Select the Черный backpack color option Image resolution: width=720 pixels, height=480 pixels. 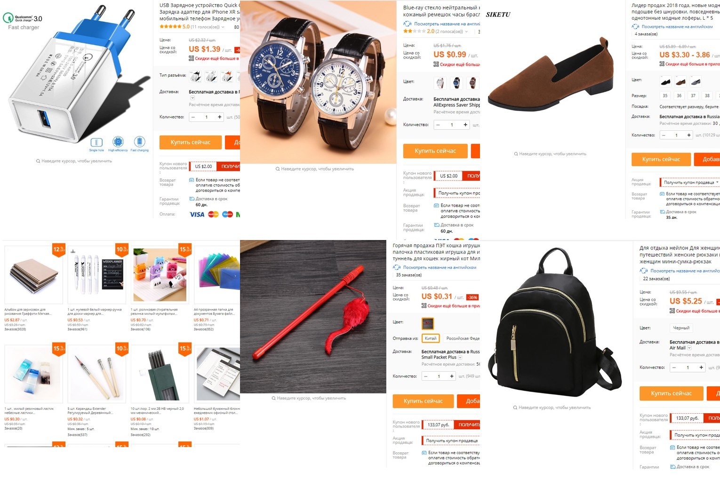coord(681,328)
